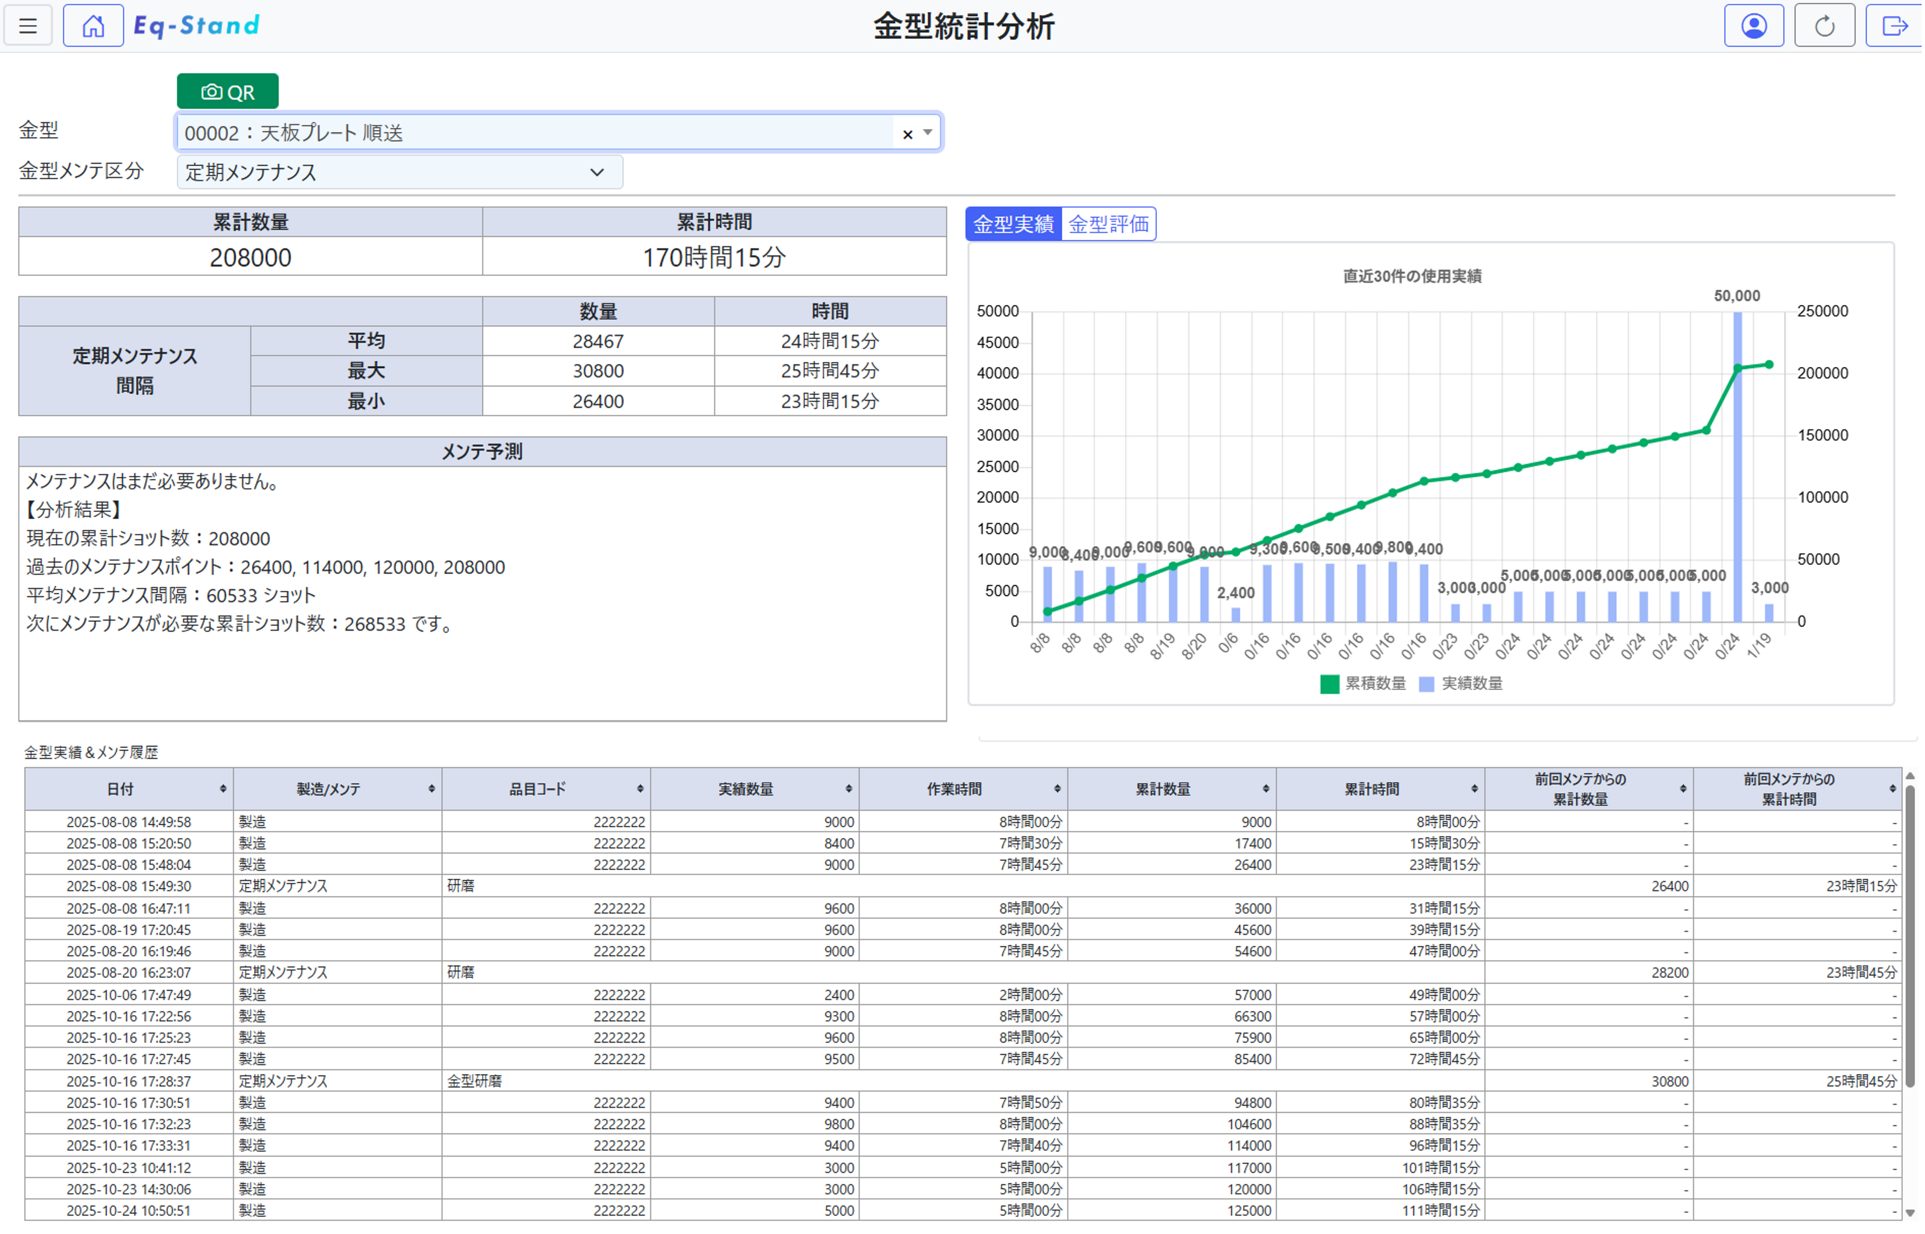Expand the 金型 combo box arrow

(x=927, y=132)
